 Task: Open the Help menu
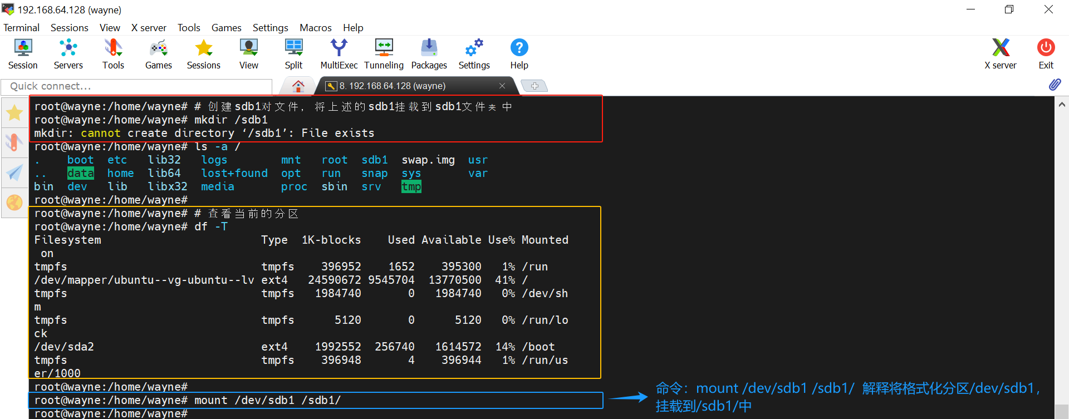click(x=353, y=28)
